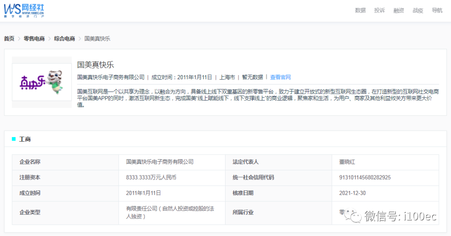
Task: Click the 企业名称 label cell
Action: tap(65, 162)
